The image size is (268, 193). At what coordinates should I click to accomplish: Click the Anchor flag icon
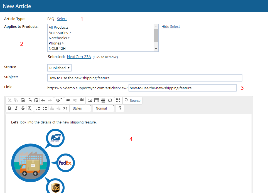[x=82, y=101]
